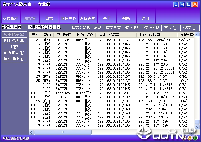This screenshot has width=201, height=142.
Task: Click the 目的IP/端口 column header
Action: [x=157, y=35]
